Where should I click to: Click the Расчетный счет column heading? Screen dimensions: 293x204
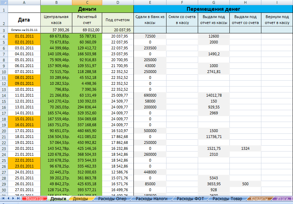click(x=87, y=19)
